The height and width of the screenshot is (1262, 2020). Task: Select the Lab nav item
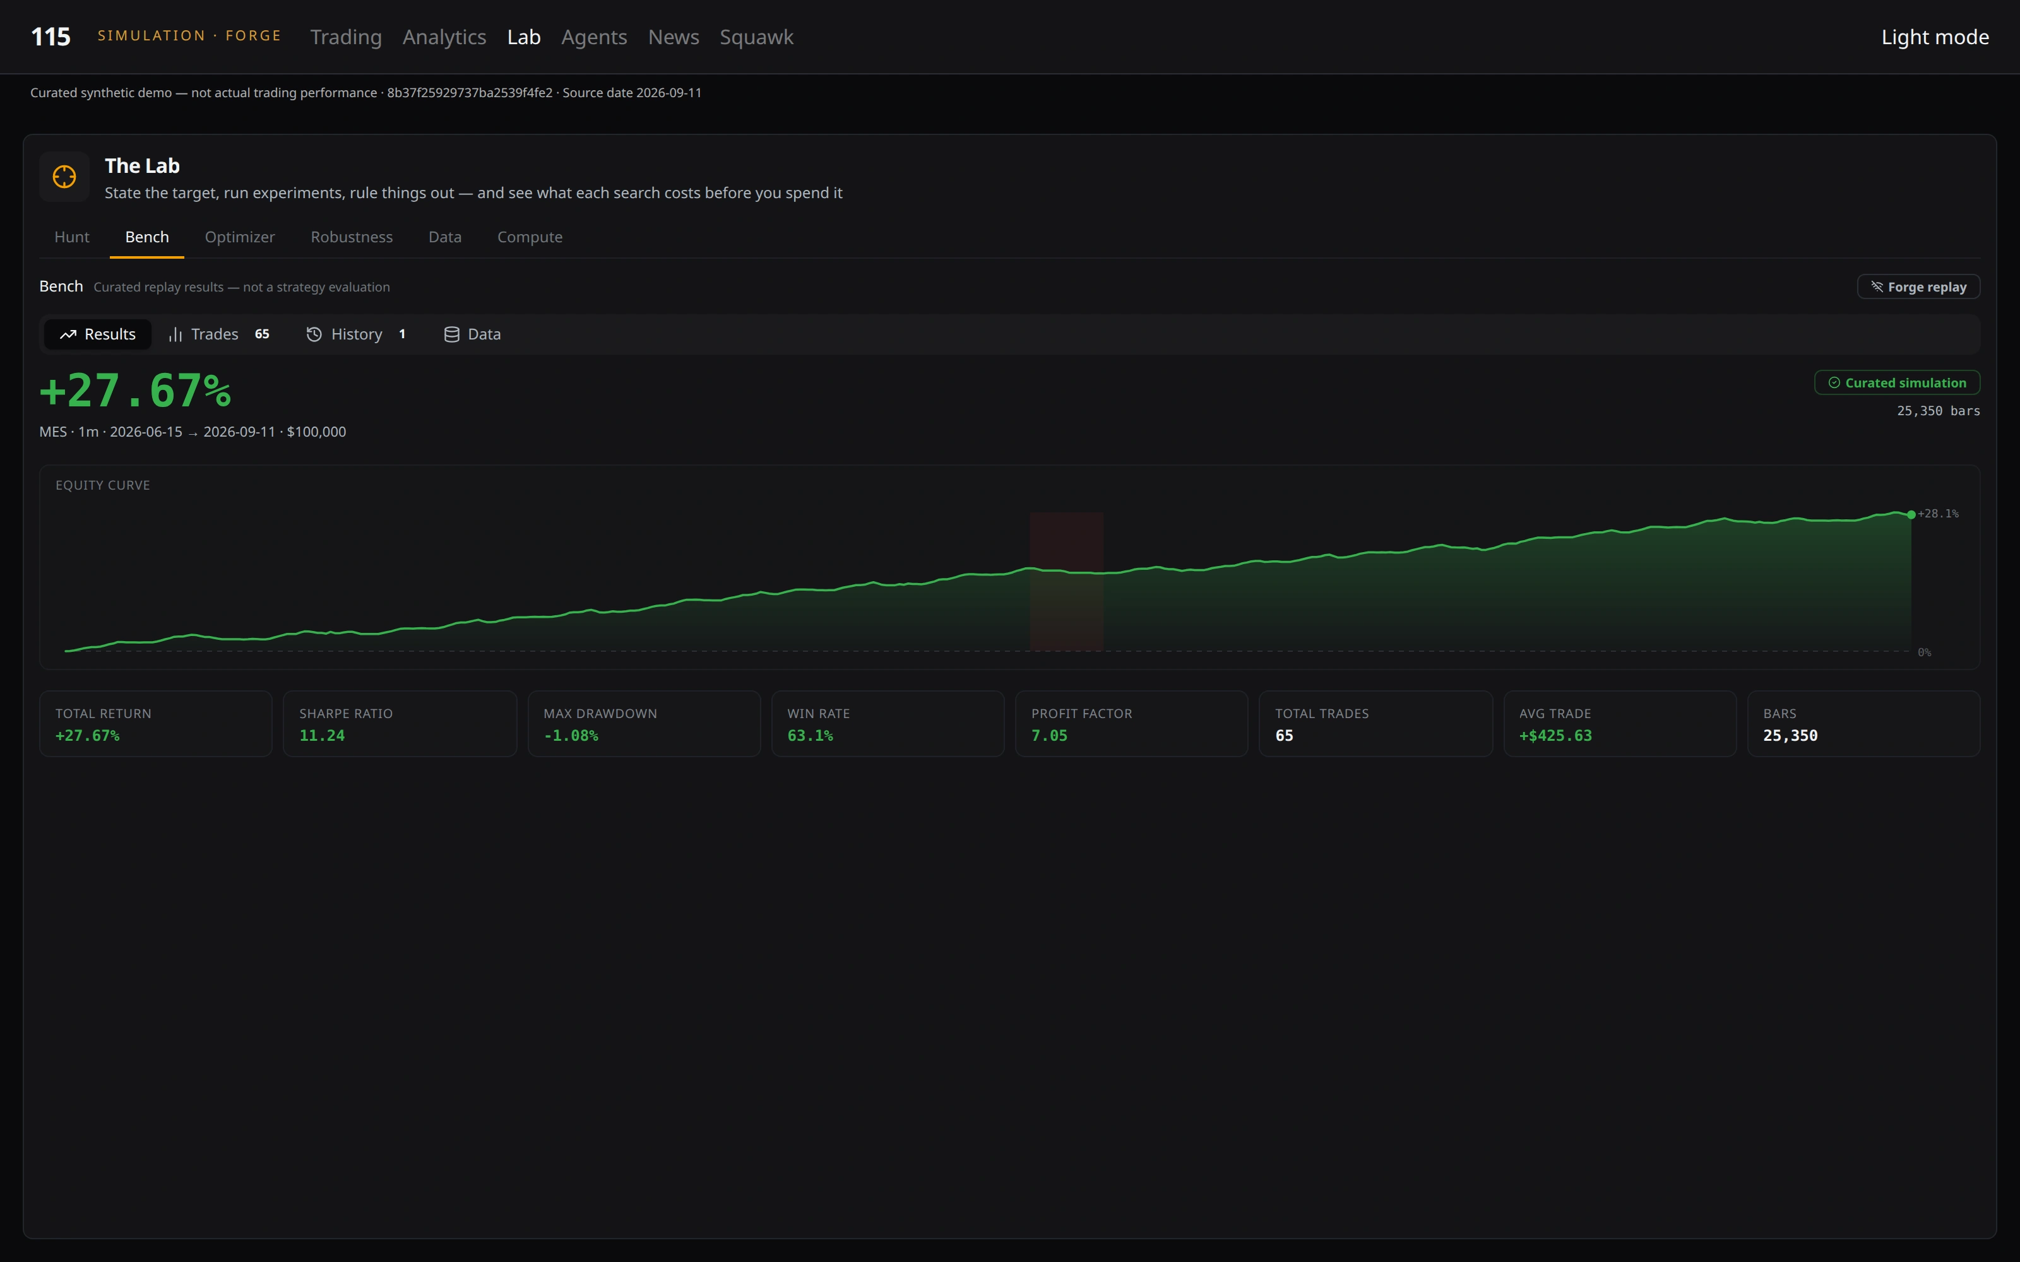[523, 37]
